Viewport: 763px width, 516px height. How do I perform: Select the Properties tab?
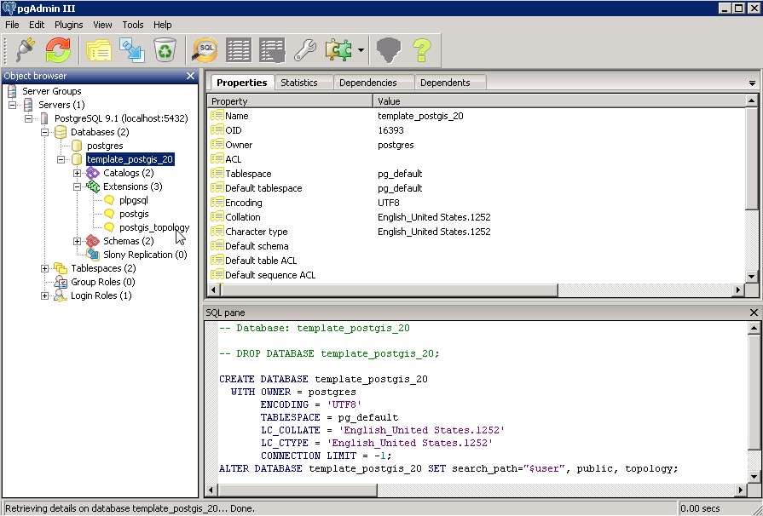click(242, 82)
